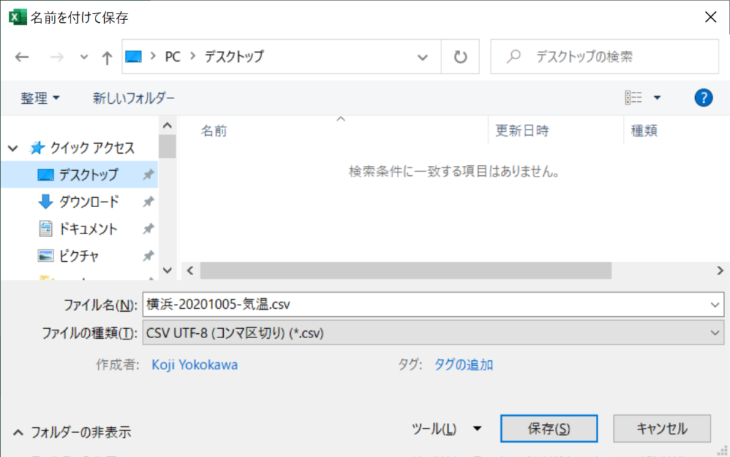Open the help question mark icon

coord(703,98)
